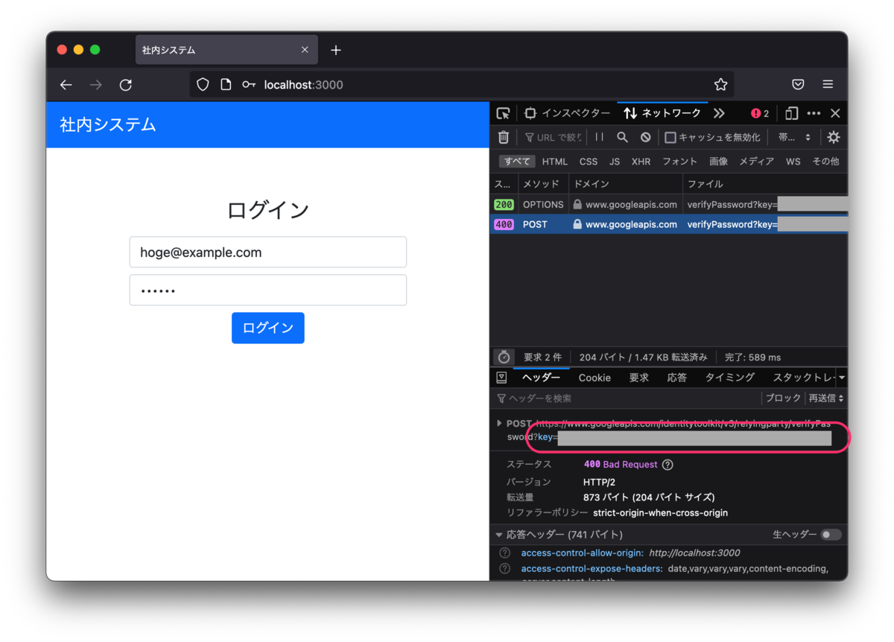Open the network throttling dropdown
This screenshot has height=642, width=894.
(x=794, y=137)
